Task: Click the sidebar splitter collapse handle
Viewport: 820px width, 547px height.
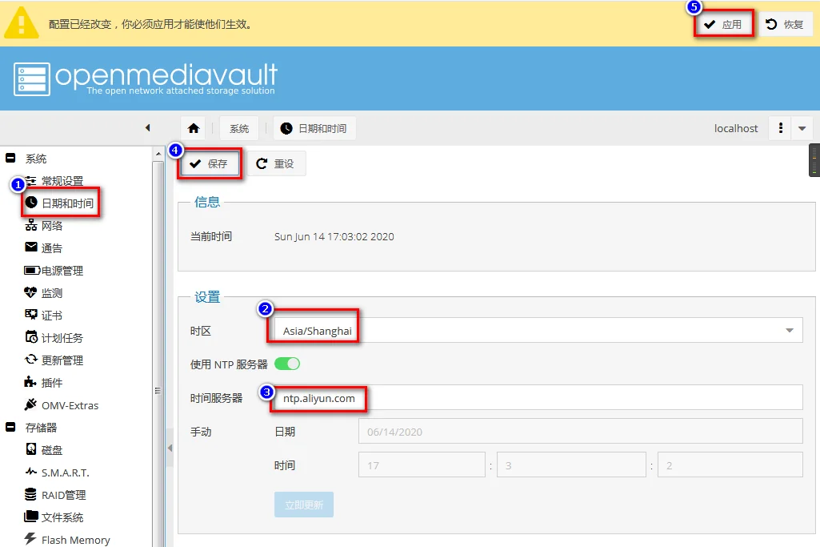Action: [x=170, y=448]
